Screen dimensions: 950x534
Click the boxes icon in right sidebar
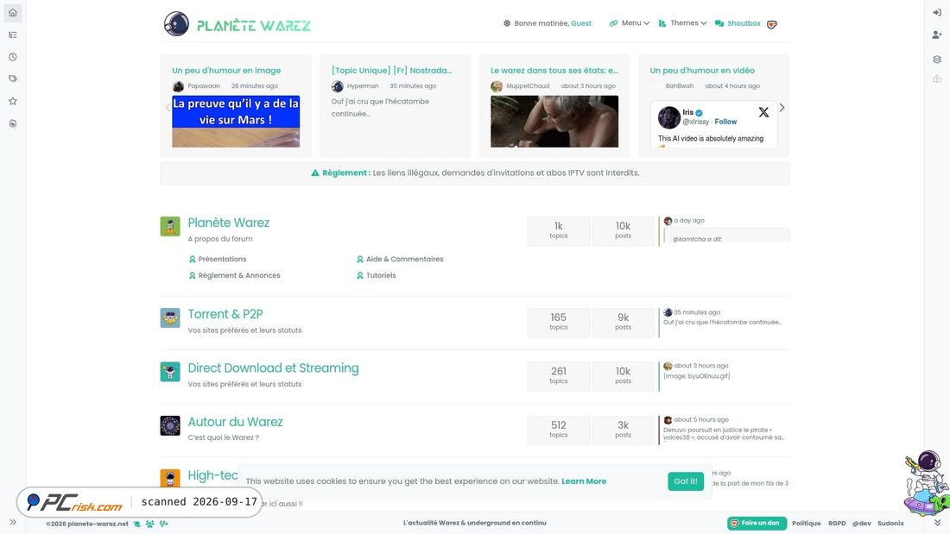(x=937, y=79)
